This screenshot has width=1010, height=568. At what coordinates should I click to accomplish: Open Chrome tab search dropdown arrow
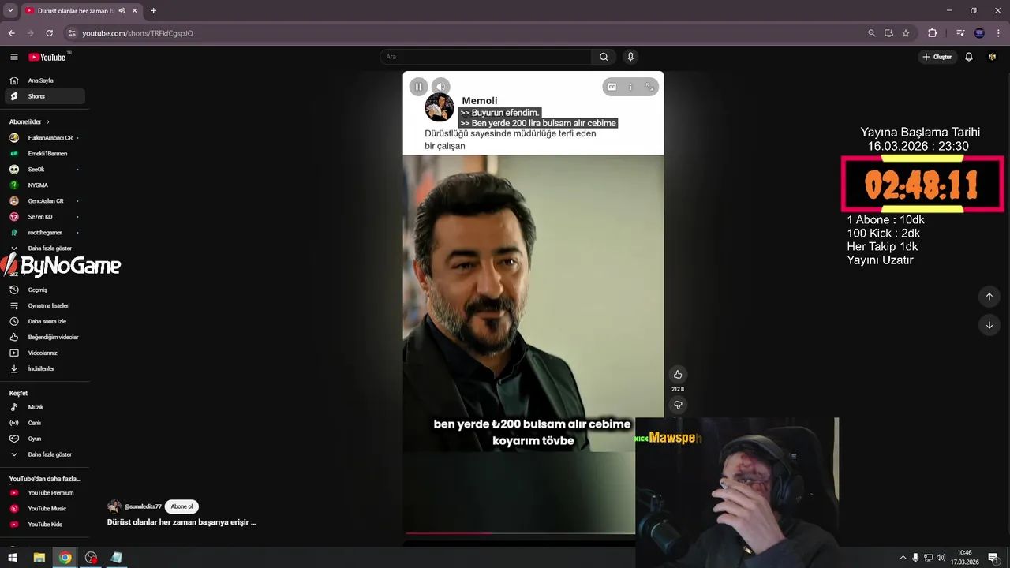pos(10,11)
